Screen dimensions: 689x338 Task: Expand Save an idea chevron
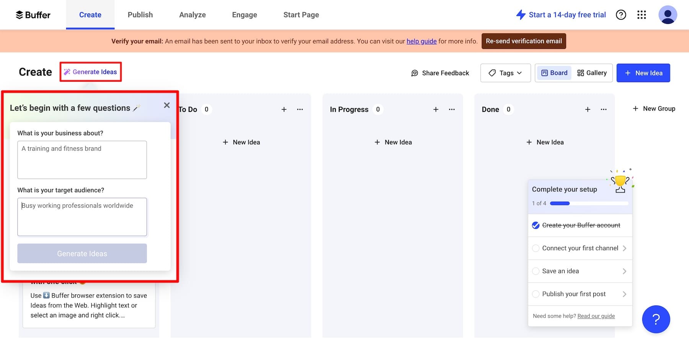pos(624,271)
